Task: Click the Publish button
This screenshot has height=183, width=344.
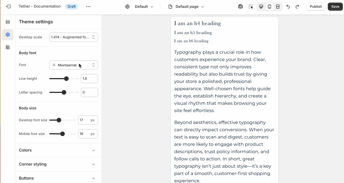Action: tap(316, 7)
